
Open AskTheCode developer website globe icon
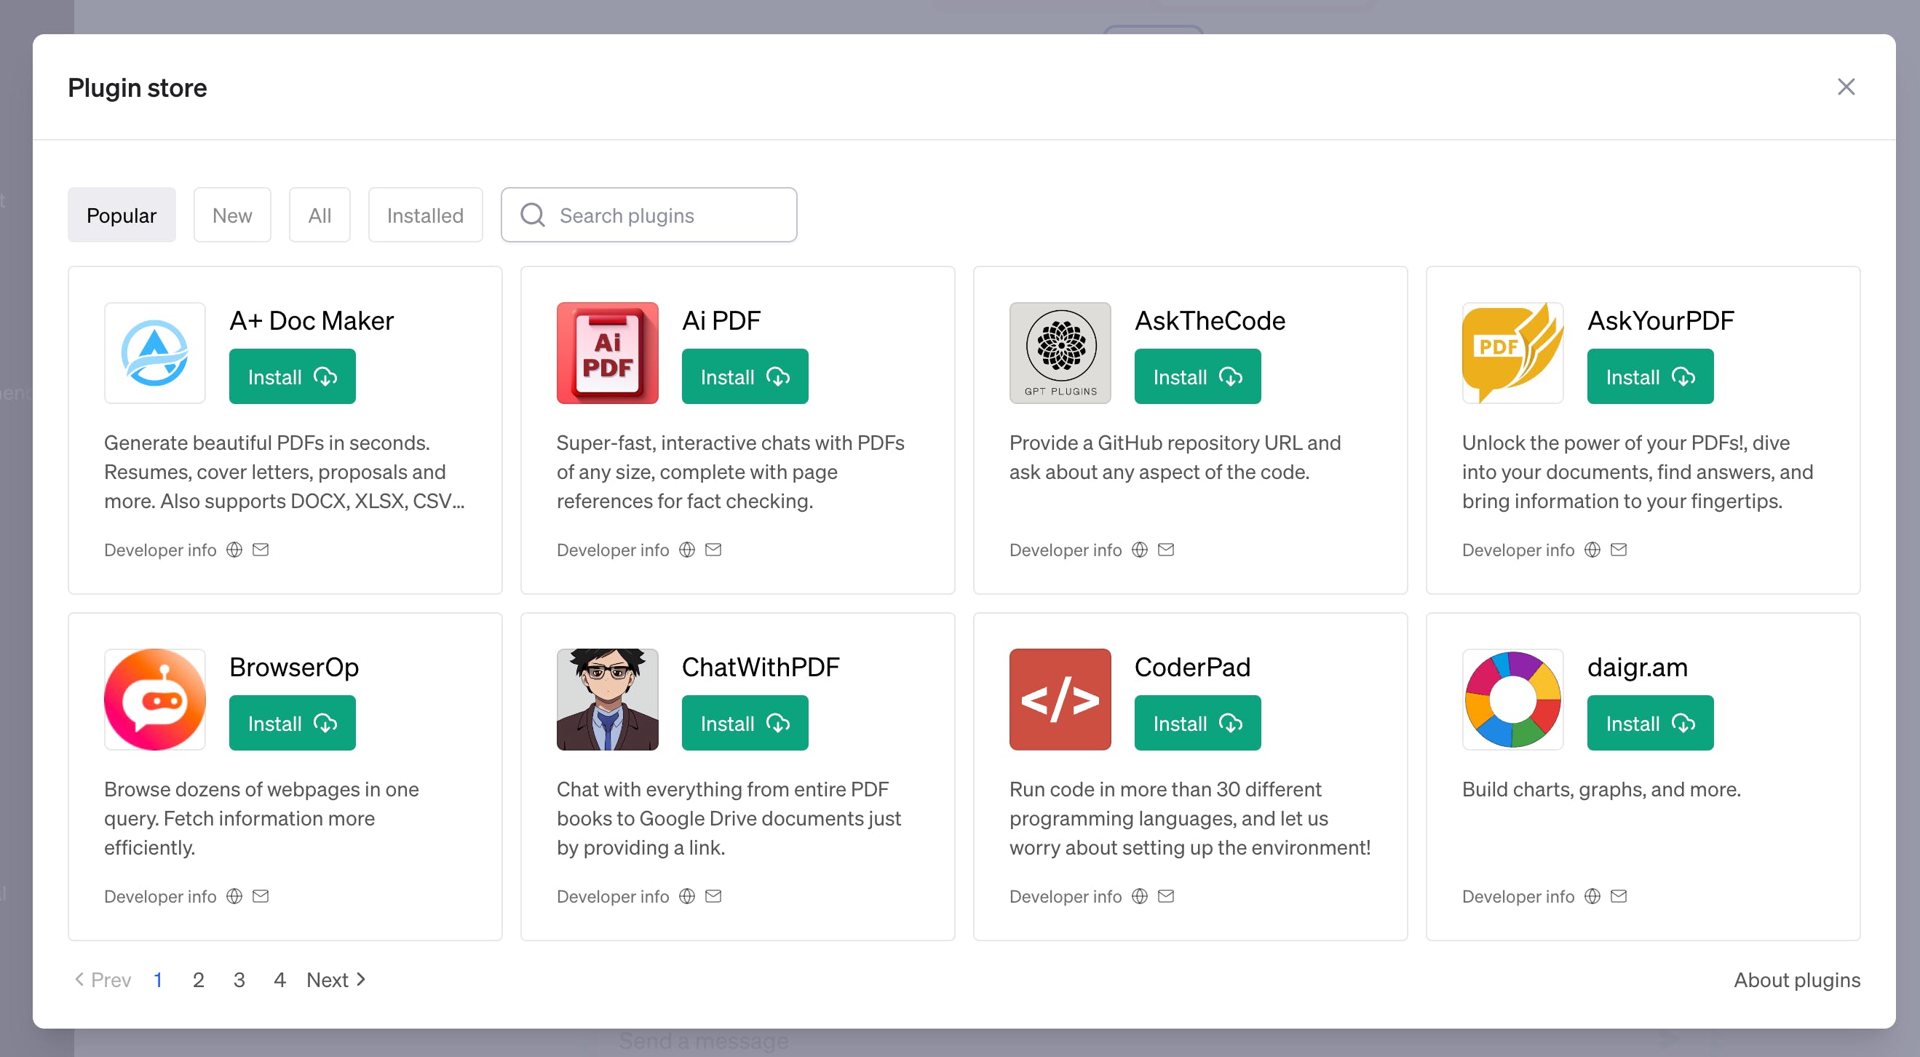[1139, 550]
